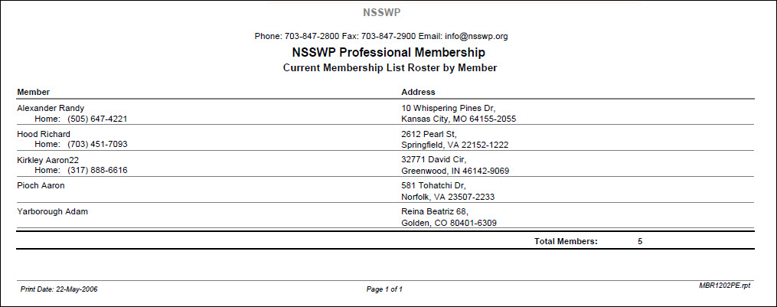Click the Total Members count value
This screenshot has height=307, width=777.
640,241
